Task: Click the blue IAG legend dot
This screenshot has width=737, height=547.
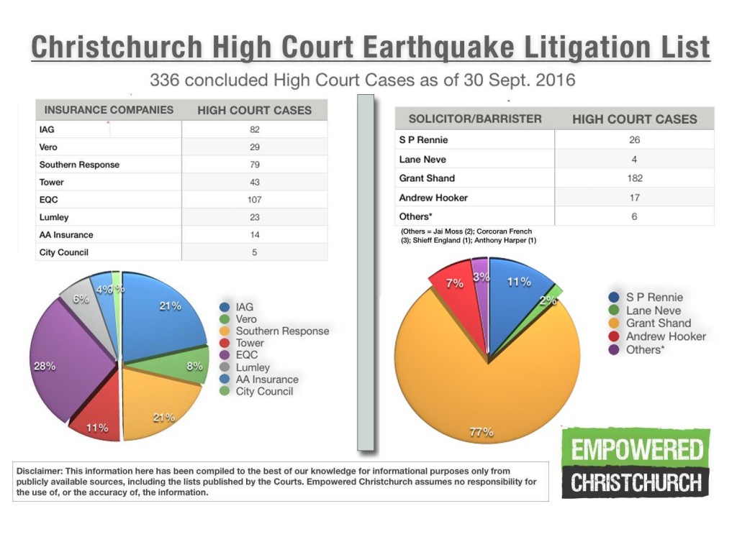Action: tap(225, 307)
